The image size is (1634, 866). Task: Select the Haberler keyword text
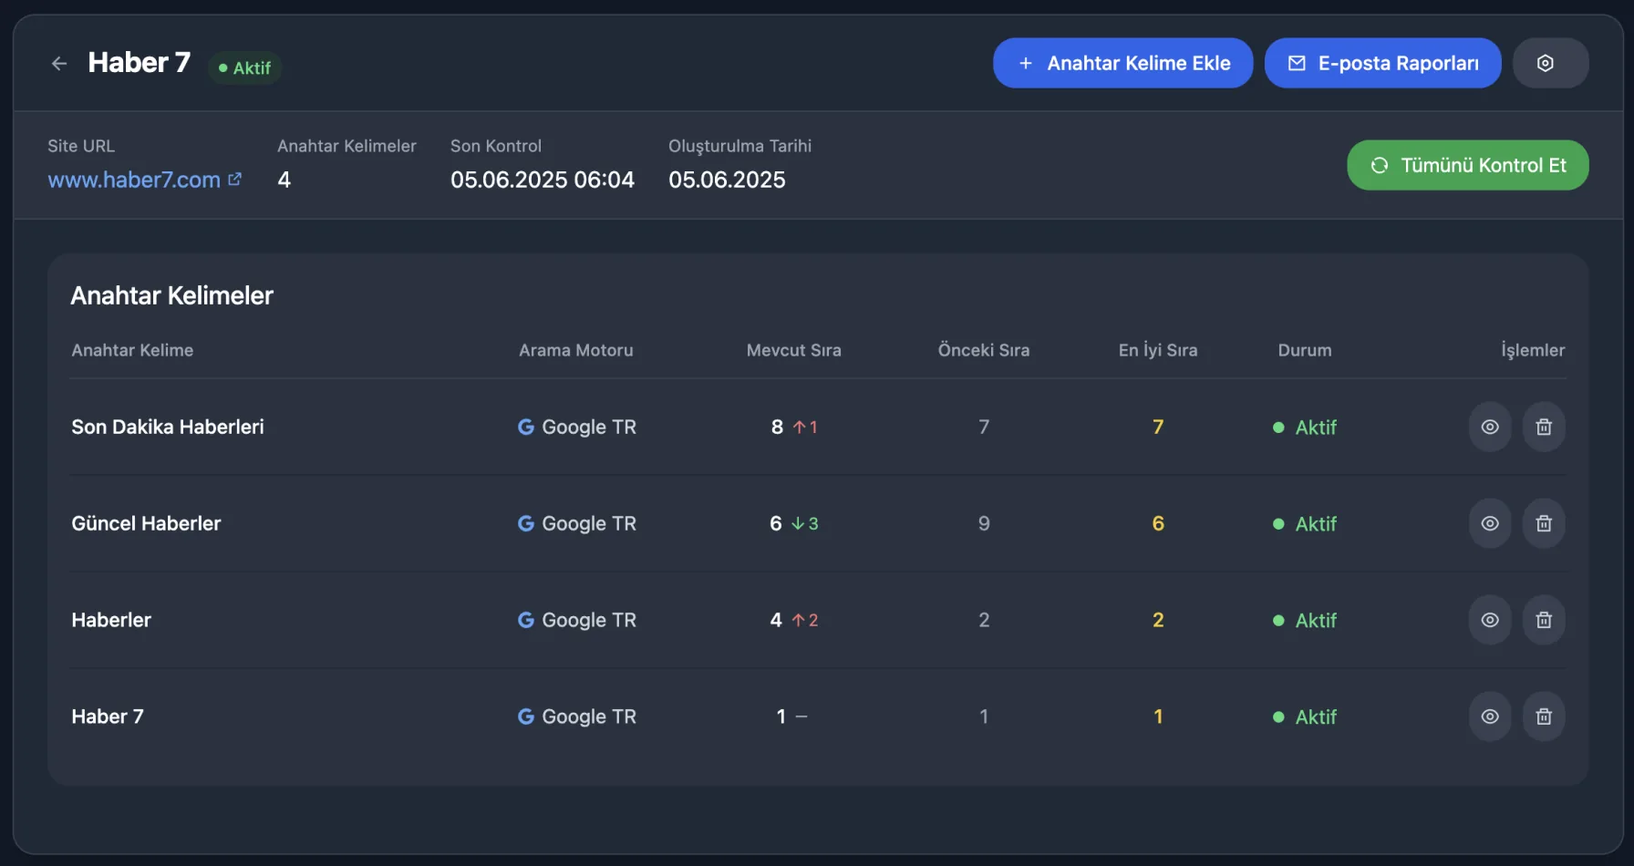(x=111, y=620)
